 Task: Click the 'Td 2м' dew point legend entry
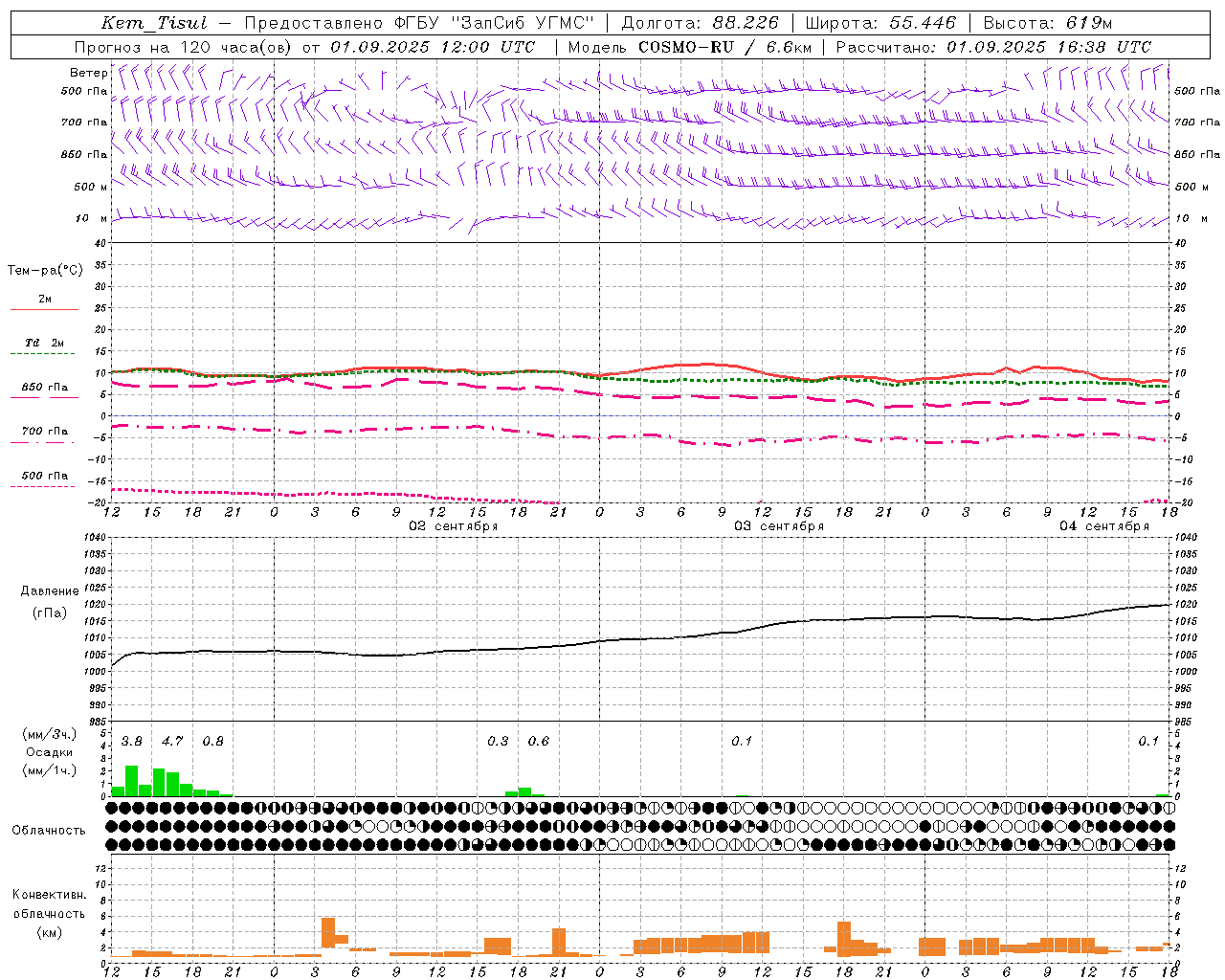(45, 343)
